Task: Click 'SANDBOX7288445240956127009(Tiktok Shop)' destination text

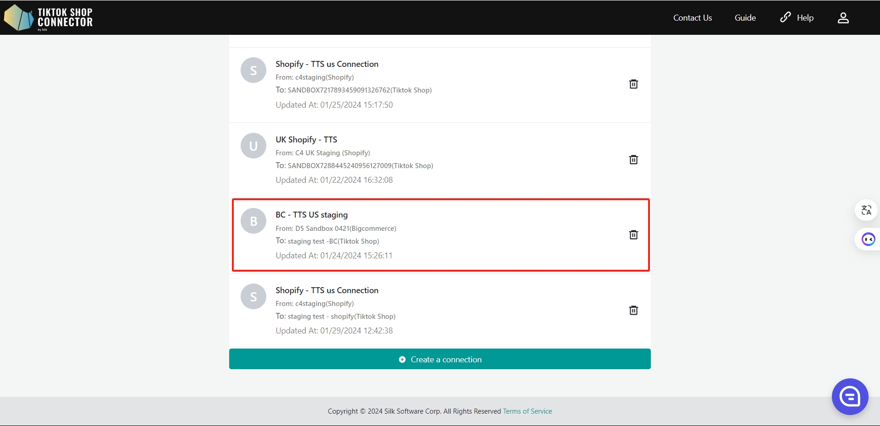Action: pos(360,166)
